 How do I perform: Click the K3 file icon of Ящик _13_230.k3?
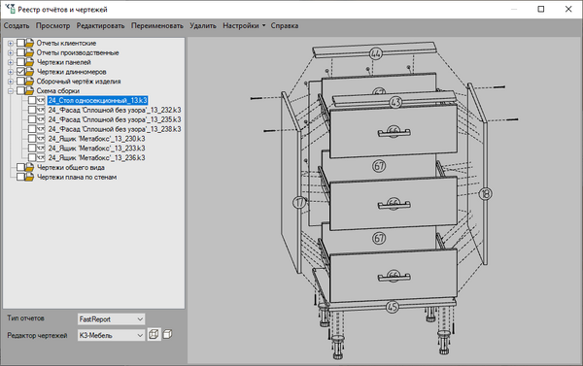pyautogui.click(x=41, y=139)
